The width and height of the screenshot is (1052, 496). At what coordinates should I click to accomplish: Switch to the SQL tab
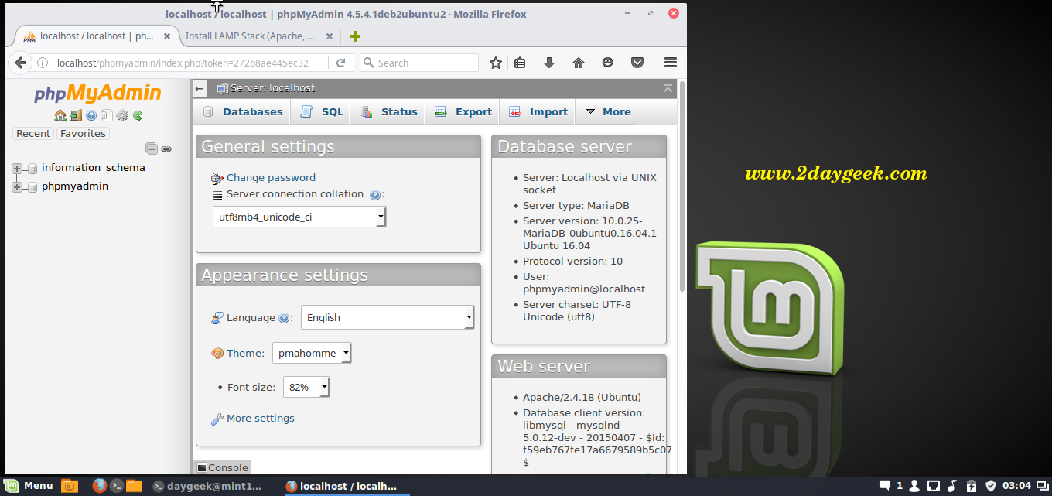(322, 111)
